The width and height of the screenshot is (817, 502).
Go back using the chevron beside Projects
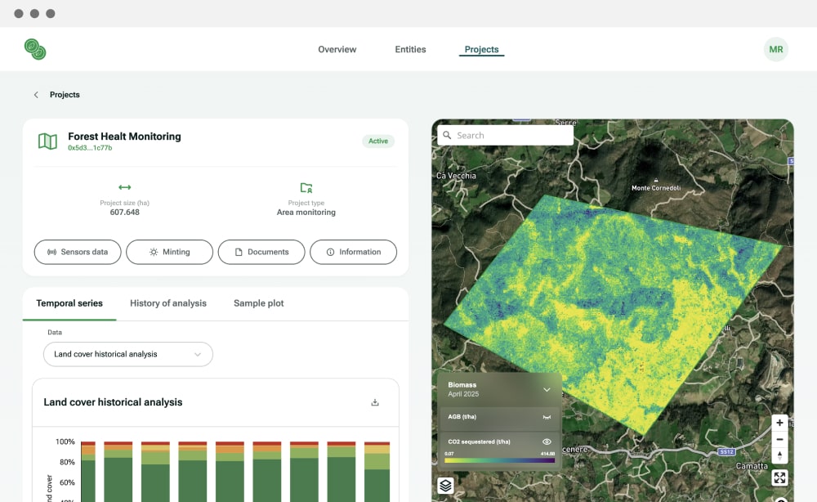pos(36,95)
